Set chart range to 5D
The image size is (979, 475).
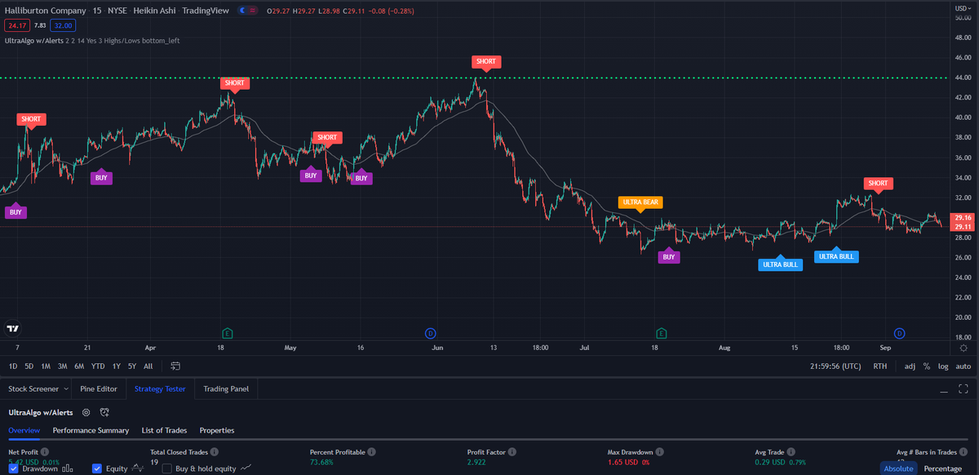[x=29, y=366]
